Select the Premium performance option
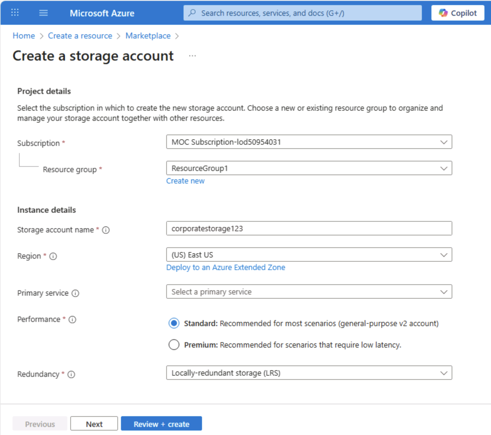This screenshot has height=435, width=491. click(174, 345)
